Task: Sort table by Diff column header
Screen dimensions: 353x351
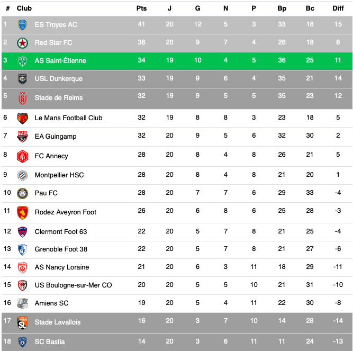Action: point(338,8)
